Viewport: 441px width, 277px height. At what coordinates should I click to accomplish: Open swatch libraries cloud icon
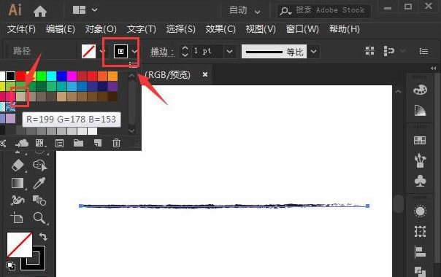22,144
